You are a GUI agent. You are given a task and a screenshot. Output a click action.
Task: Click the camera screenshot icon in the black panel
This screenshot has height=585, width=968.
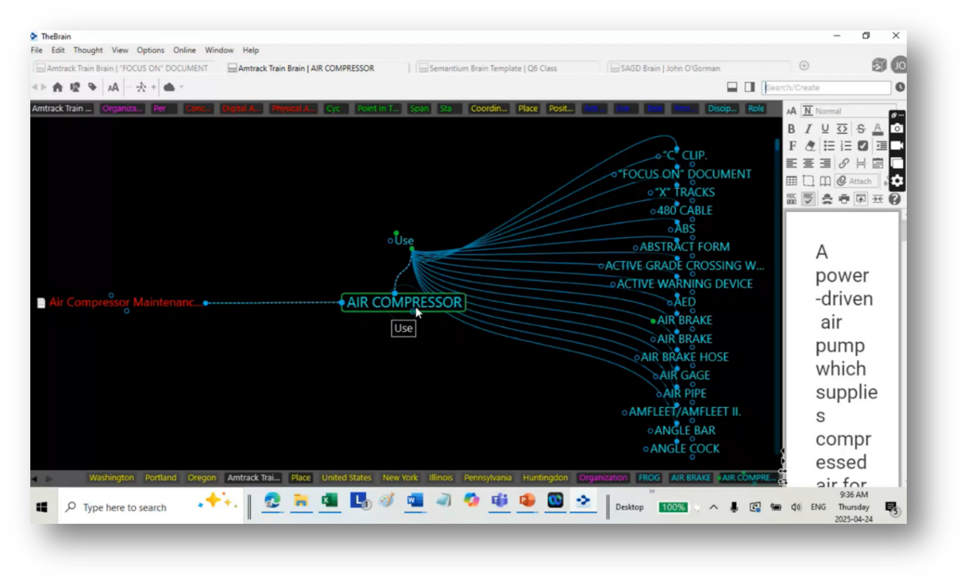[x=896, y=128]
